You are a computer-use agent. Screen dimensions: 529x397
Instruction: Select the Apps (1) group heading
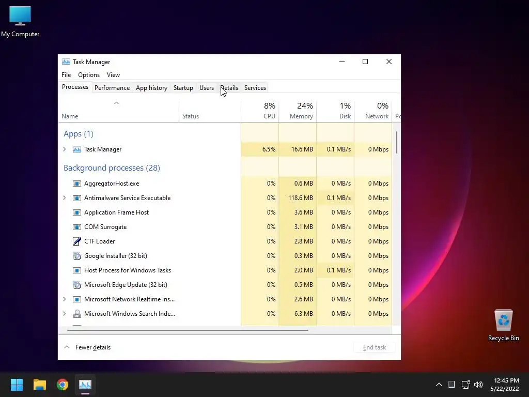point(79,134)
